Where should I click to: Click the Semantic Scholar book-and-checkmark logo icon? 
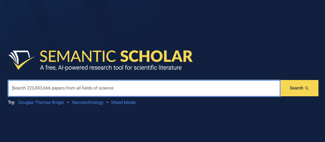[21, 60]
